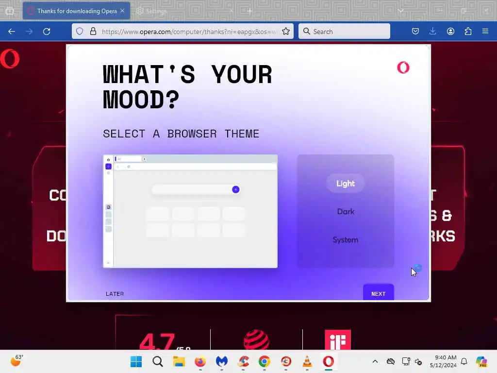This screenshot has width=497, height=373.
Task: Open the display connection tray icon
Action: [406, 361]
